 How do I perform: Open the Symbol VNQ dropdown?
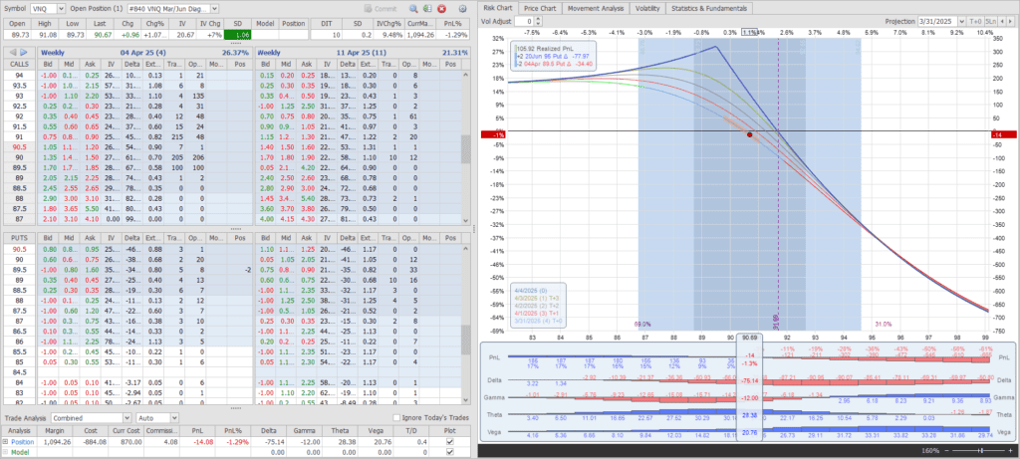(x=61, y=8)
